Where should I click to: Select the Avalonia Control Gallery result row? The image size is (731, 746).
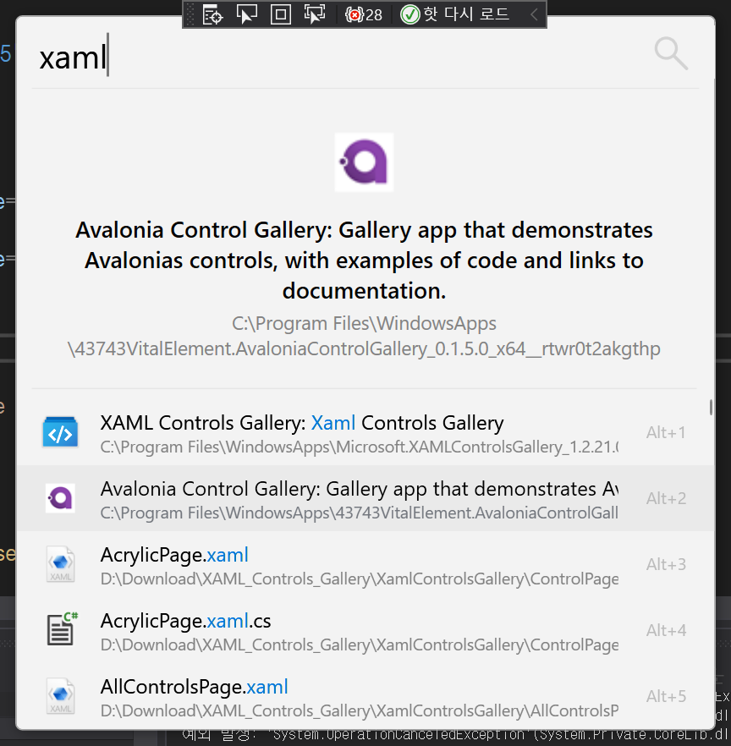pos(365,498)
